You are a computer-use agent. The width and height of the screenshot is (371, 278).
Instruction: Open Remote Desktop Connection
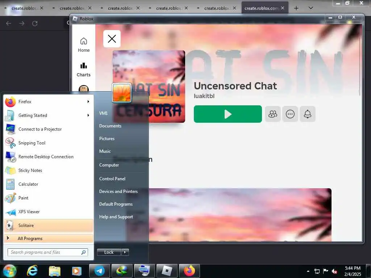point(49,156)
